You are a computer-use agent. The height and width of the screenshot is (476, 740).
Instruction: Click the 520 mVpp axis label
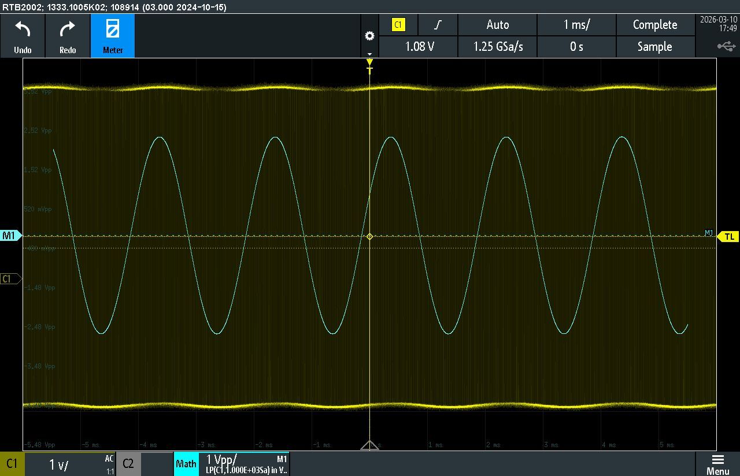point(38,209)
